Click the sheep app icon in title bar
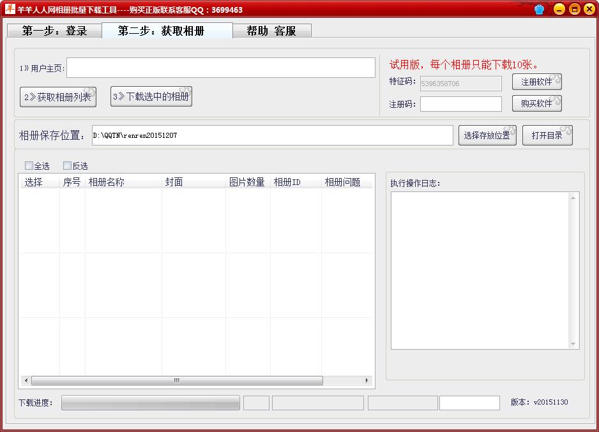 click(x=10, y=9)
